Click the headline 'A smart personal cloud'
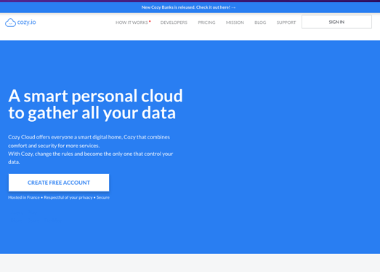Image resolution: width=380 pixels, height=272 pixels. [x=95, y=96]
